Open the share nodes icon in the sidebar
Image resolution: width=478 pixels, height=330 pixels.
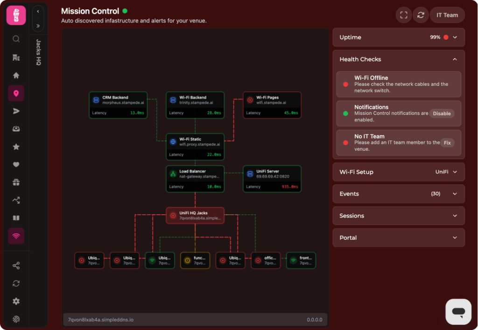coord(16,266)
